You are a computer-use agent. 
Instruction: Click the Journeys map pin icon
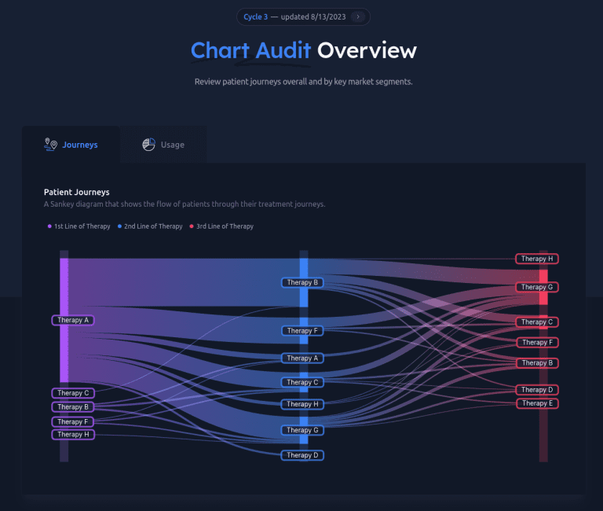tap(51, 145)
